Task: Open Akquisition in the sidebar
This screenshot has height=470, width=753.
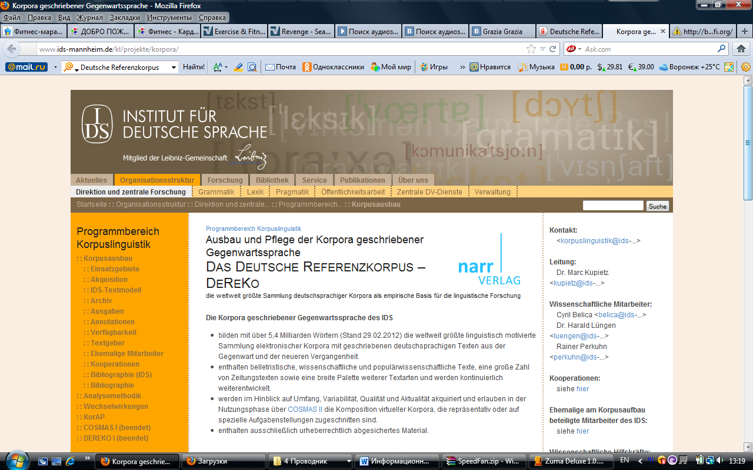Action: click(x=109, y=280)
